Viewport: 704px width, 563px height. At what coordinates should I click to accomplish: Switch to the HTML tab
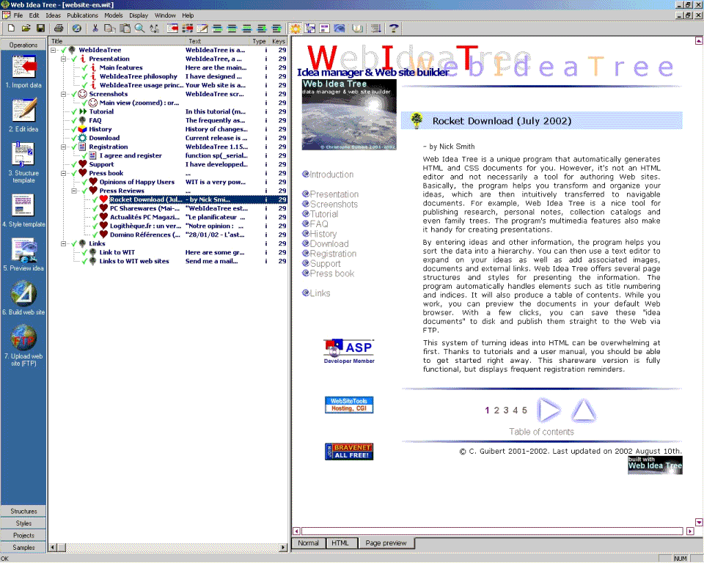[340, 543]
